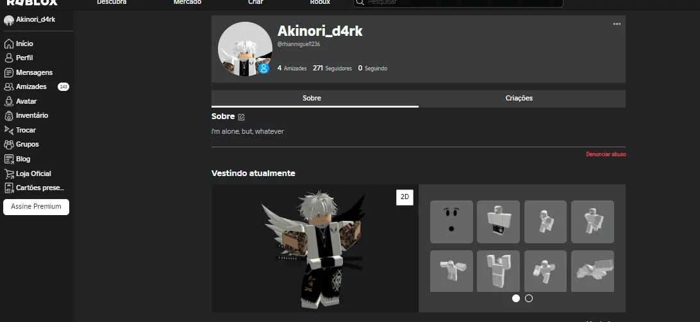The height and width of the screenshot is (322, 700).
Task: Open the first thumbnail in second row
Action: (x=451, y=271)
